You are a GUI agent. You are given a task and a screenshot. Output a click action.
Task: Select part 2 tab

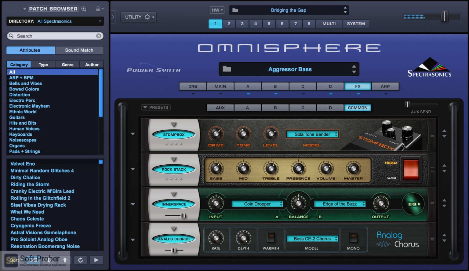[x=229, y=24]
